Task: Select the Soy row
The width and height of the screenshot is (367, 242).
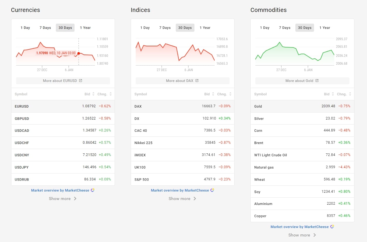Action: click(x=302, y=192)
